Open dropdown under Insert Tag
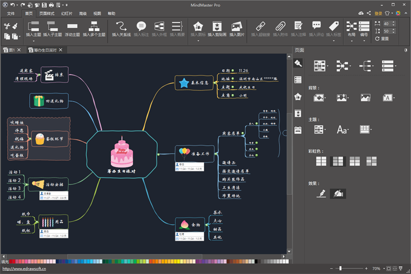Image resolution: width=411 pixels, height=274 pixels. click(333, 41)
